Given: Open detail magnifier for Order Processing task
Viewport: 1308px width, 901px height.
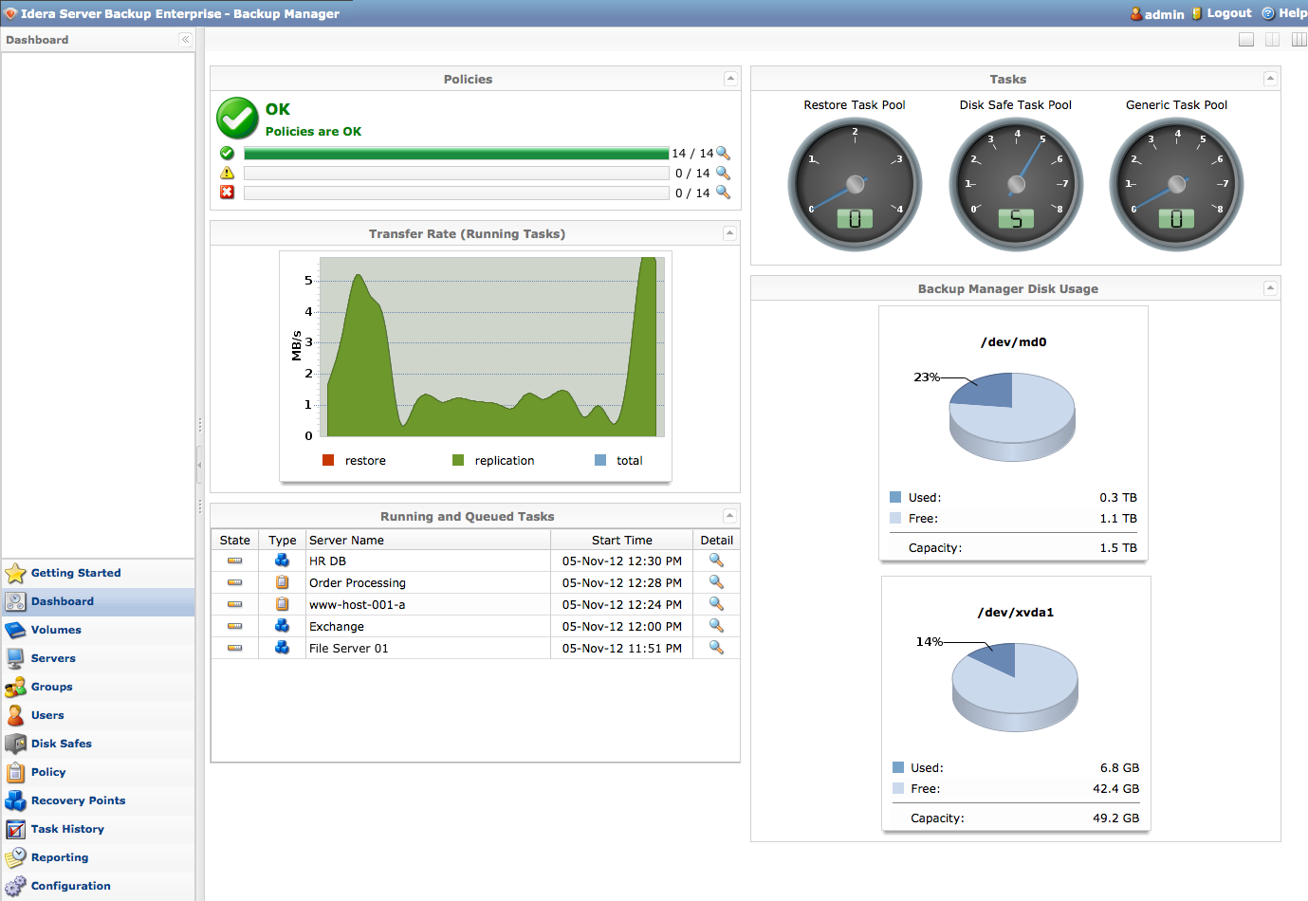Looking at the screenshot, I should pos(716,582).
